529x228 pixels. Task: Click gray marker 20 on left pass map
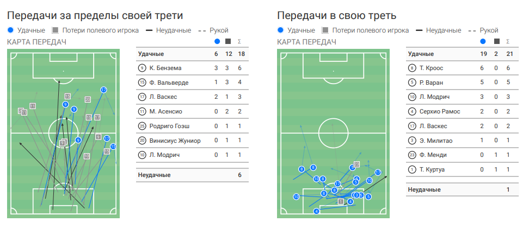[x=88, y=99]
